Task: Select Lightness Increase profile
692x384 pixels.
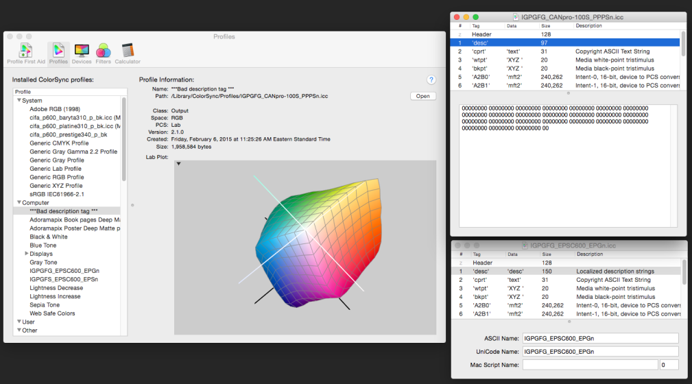Action: click(55, 296)
